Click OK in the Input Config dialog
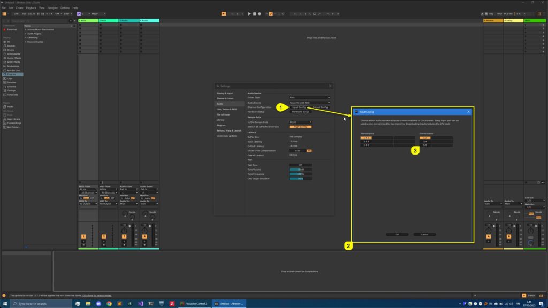Screen dimensions: 548x308 point(397,234)
